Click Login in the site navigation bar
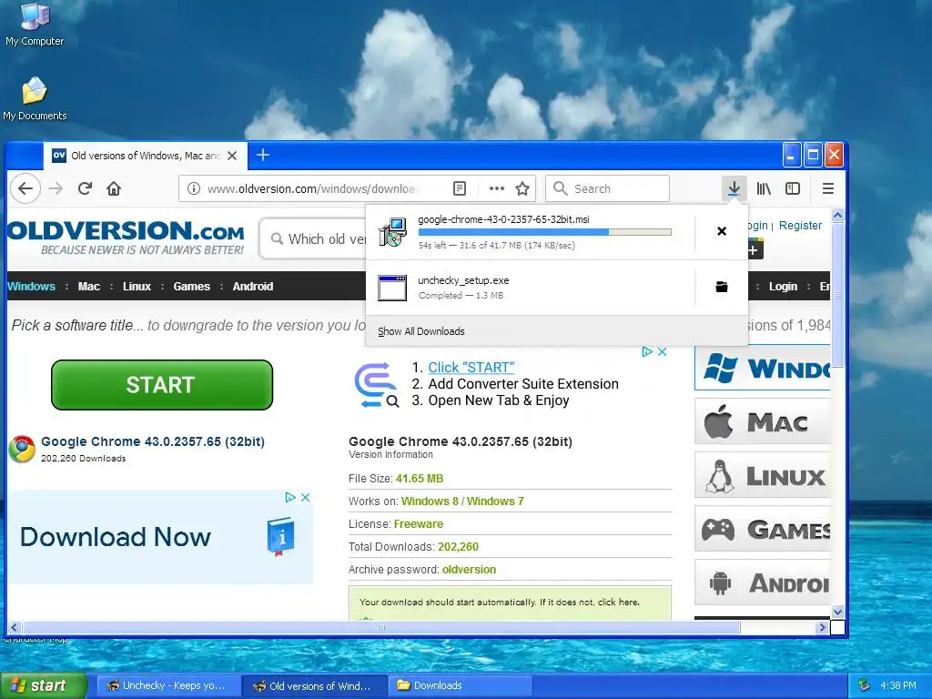 click(x=783, y=287)
